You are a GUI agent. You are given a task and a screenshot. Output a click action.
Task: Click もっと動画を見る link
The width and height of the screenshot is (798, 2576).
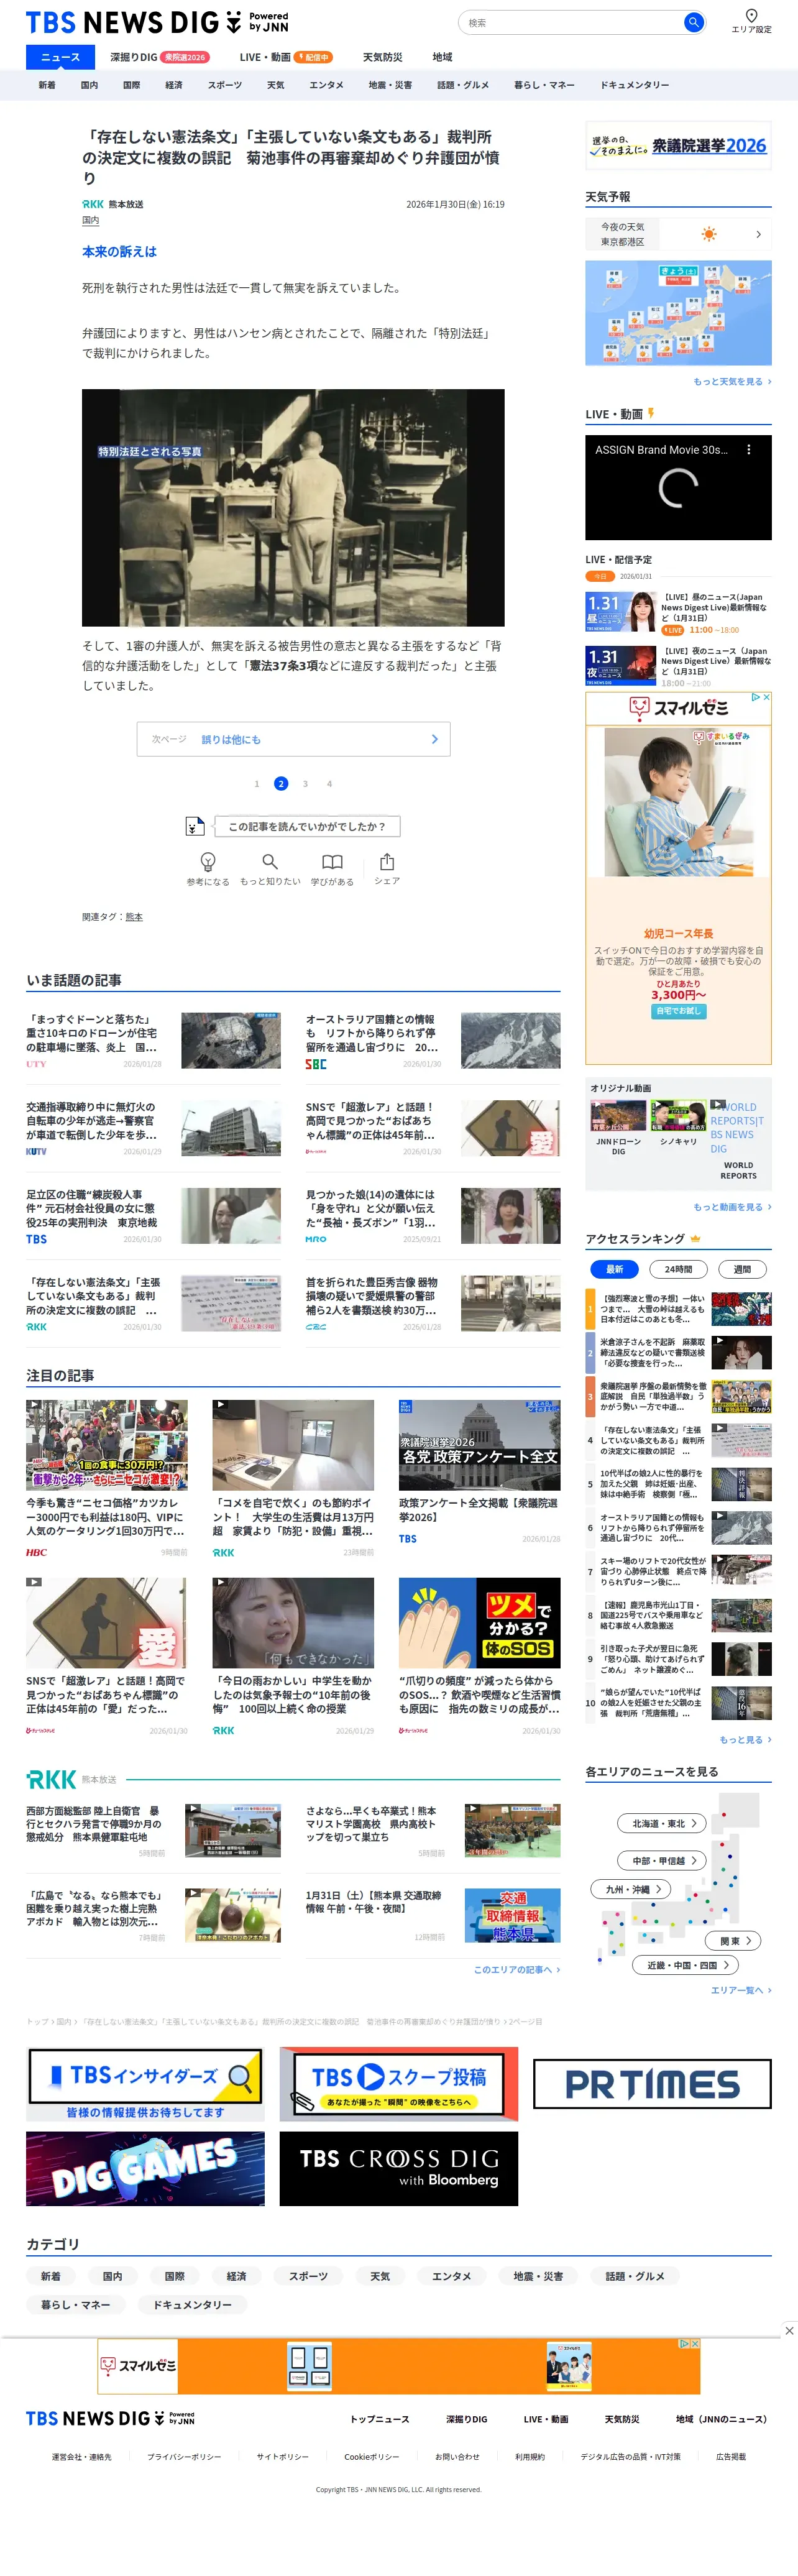pyautogui.click(x=732, y=1207)
